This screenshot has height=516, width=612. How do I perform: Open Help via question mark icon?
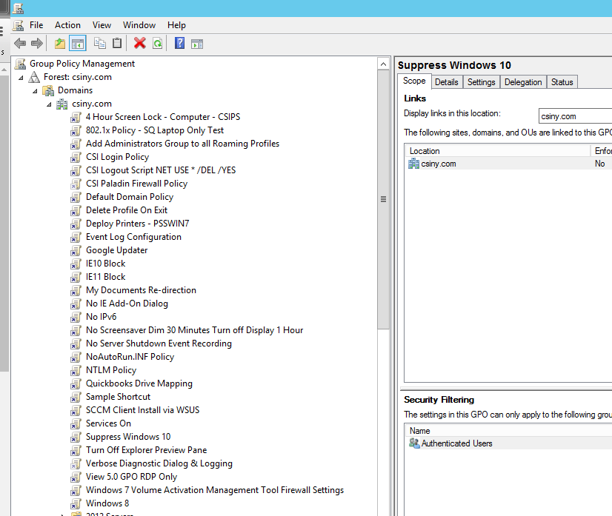(179, 43)
